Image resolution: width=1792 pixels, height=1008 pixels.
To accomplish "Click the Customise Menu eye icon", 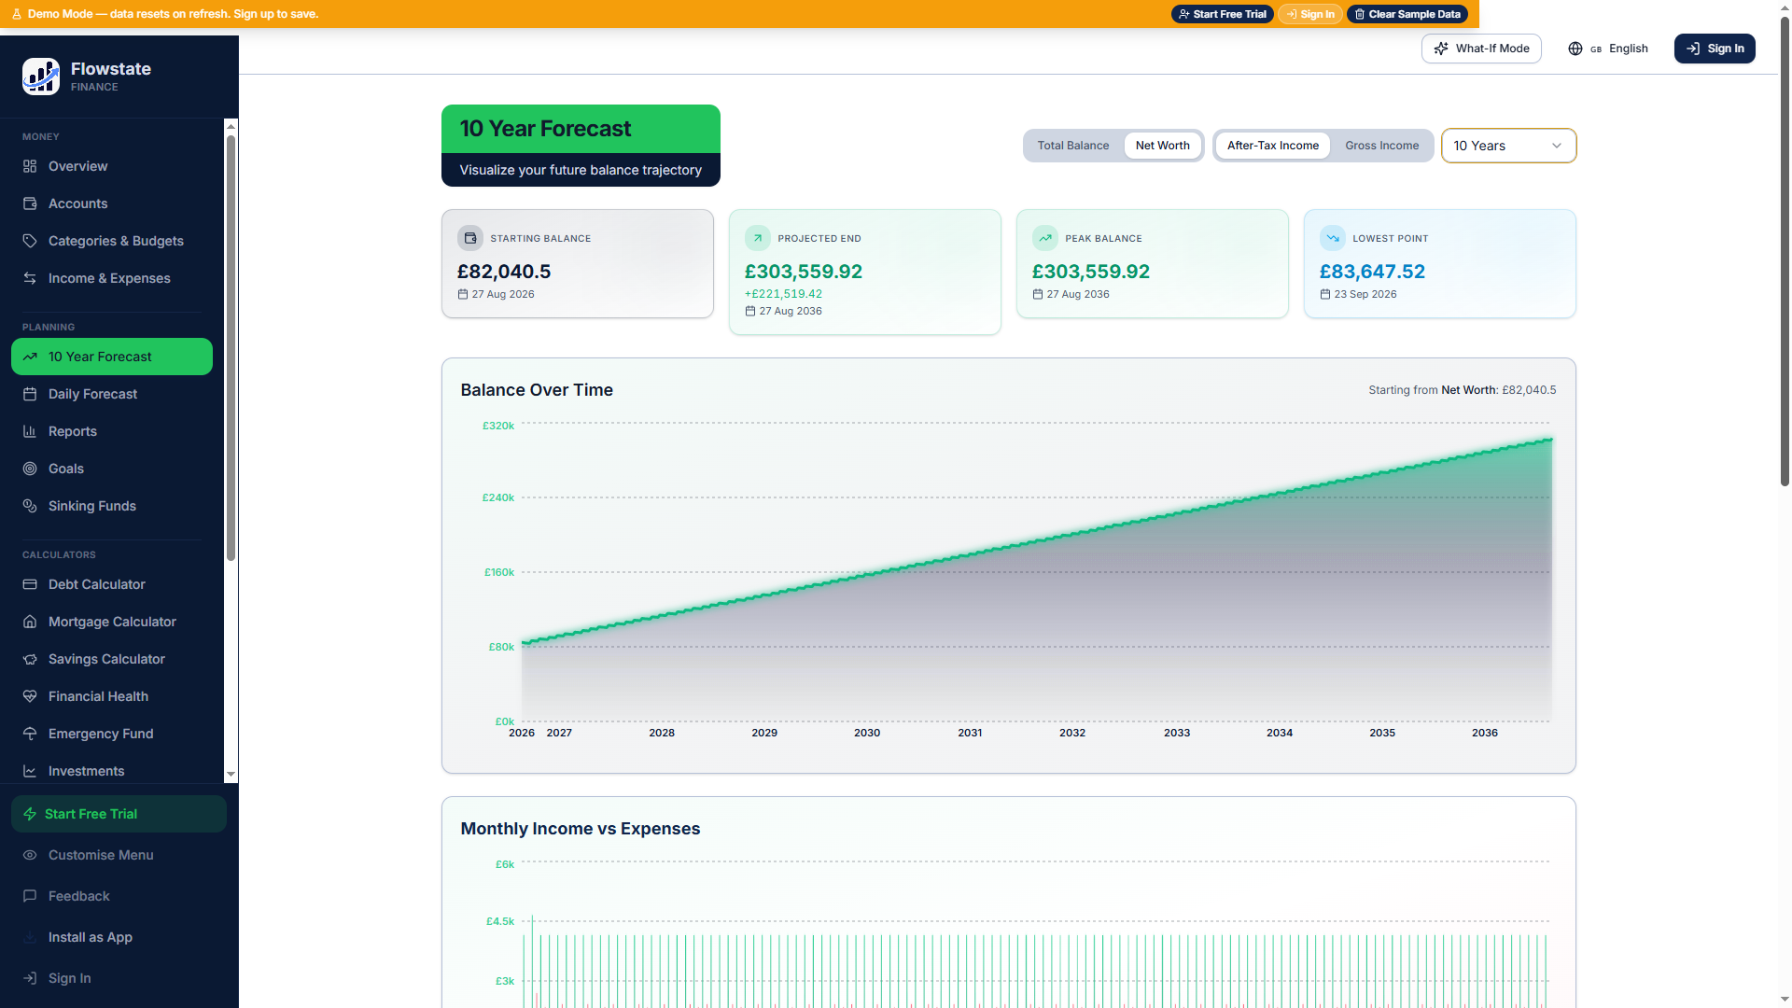I will pos(30,855).
